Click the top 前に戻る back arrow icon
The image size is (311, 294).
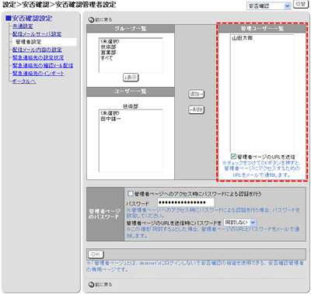click(x=91, y=19)
